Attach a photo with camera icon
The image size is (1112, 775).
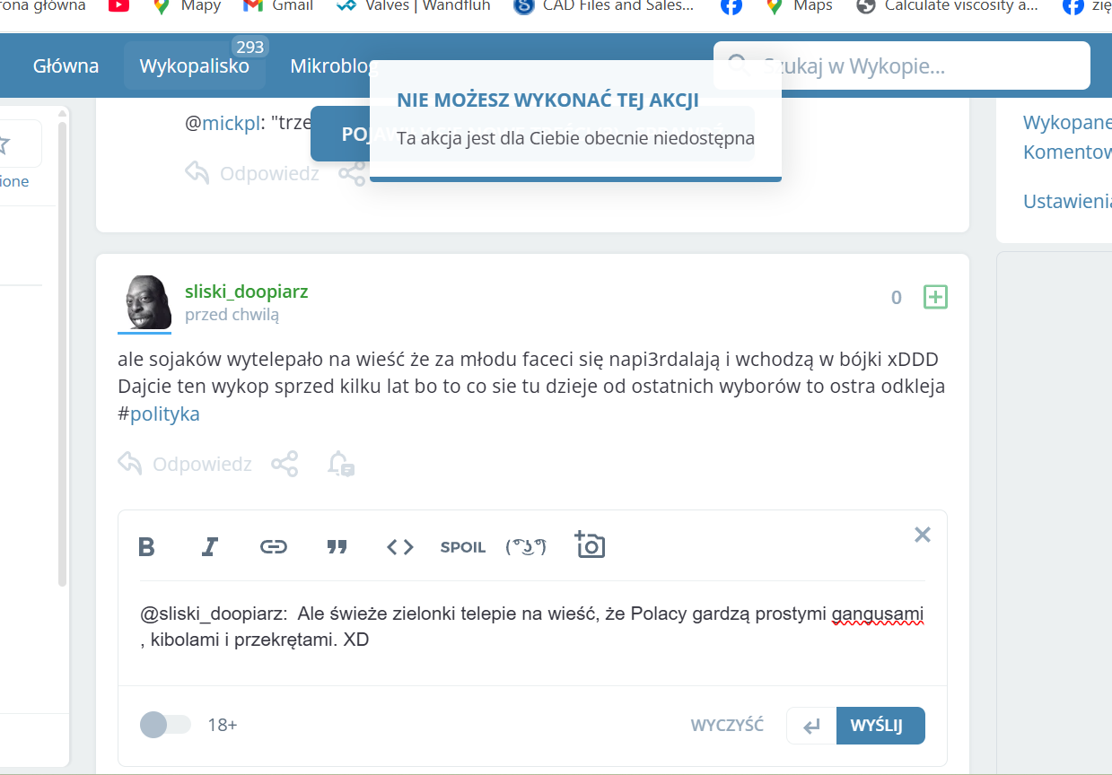coord(590,545)
